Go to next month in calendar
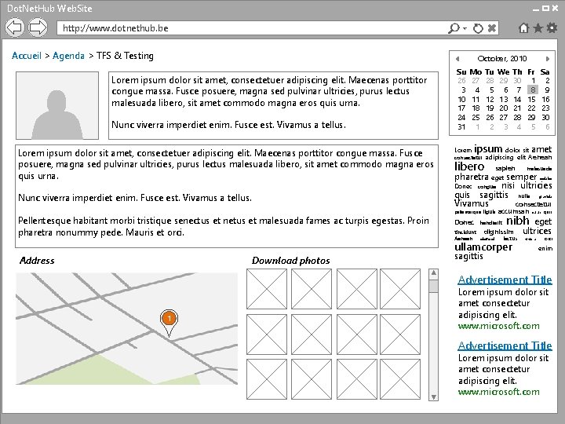Viewport: 565px width, 424px height. (x=548, y=59)
